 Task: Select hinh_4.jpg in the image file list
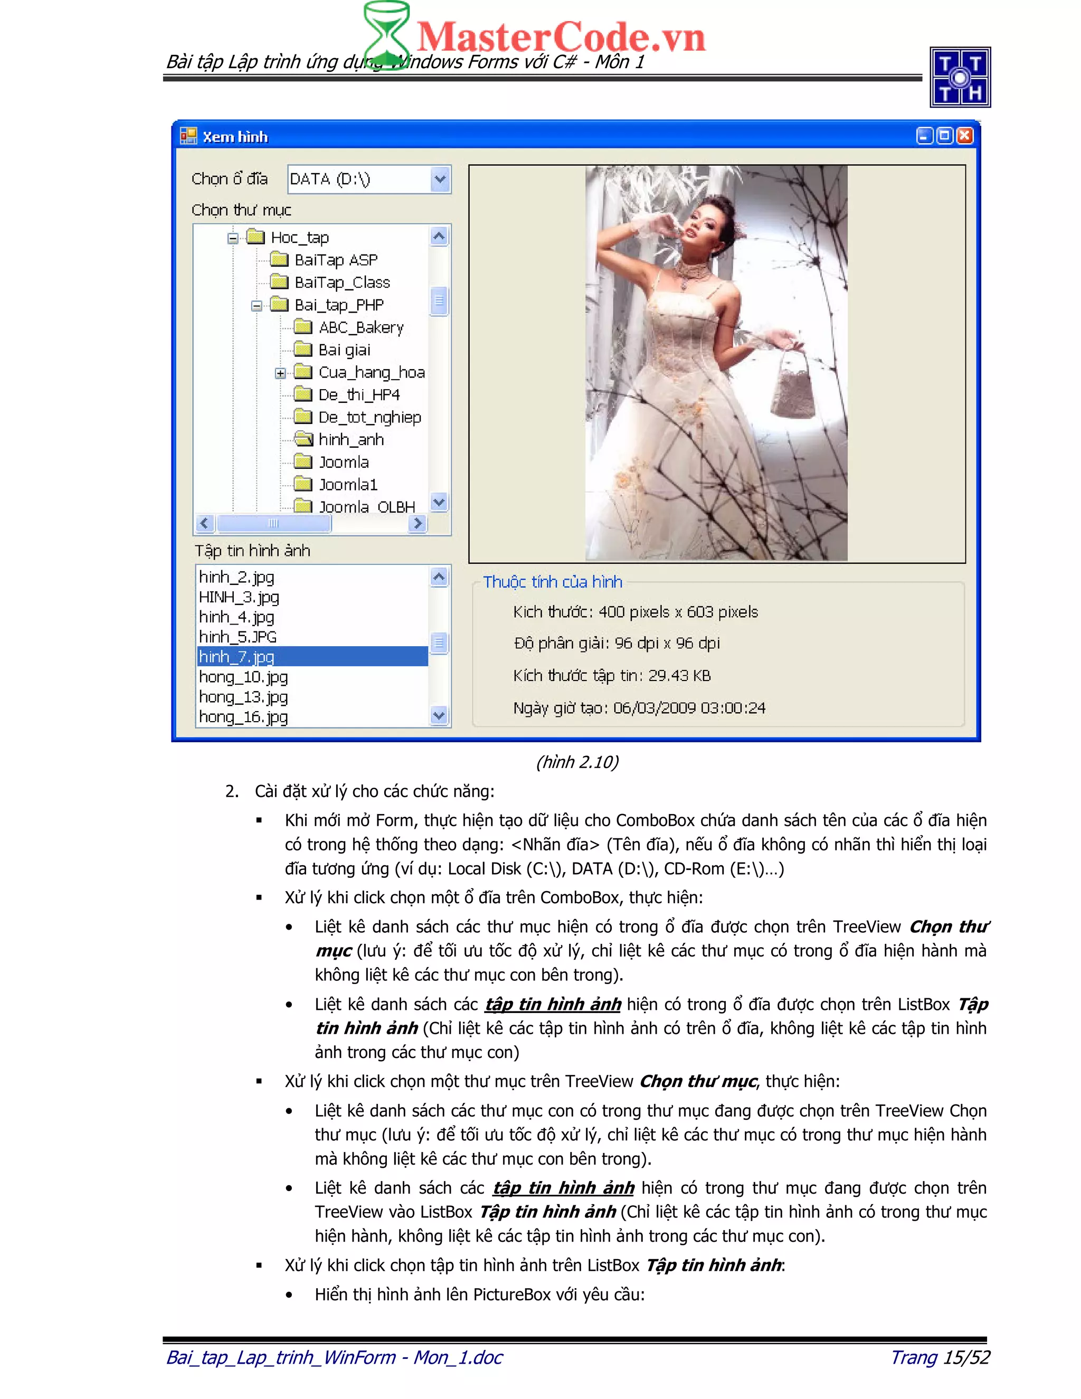(236, 617)
